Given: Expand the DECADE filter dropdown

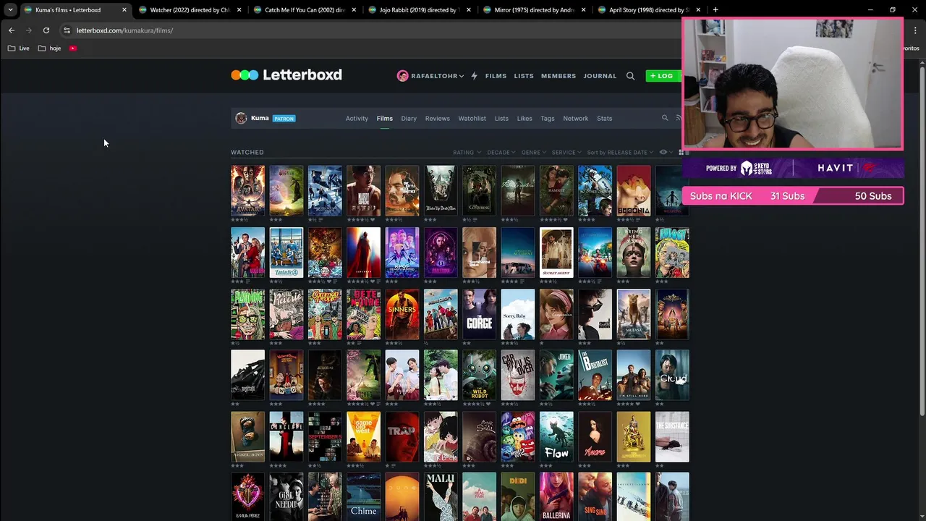Looking at the screenshot, I should click(501, 153).
